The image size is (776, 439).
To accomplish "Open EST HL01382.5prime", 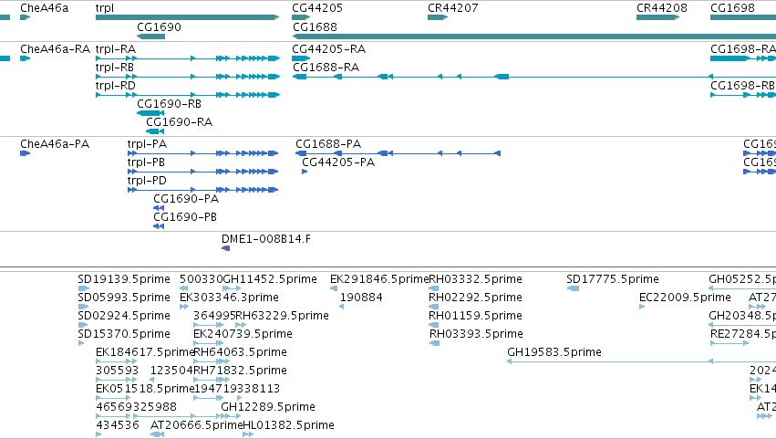I will coord(288,425).
